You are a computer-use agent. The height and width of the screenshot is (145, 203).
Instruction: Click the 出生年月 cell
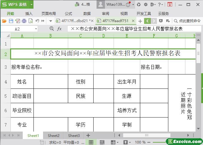[x=127, y=82]
